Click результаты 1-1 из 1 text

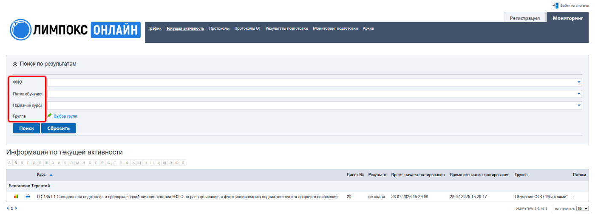[531, 209]
